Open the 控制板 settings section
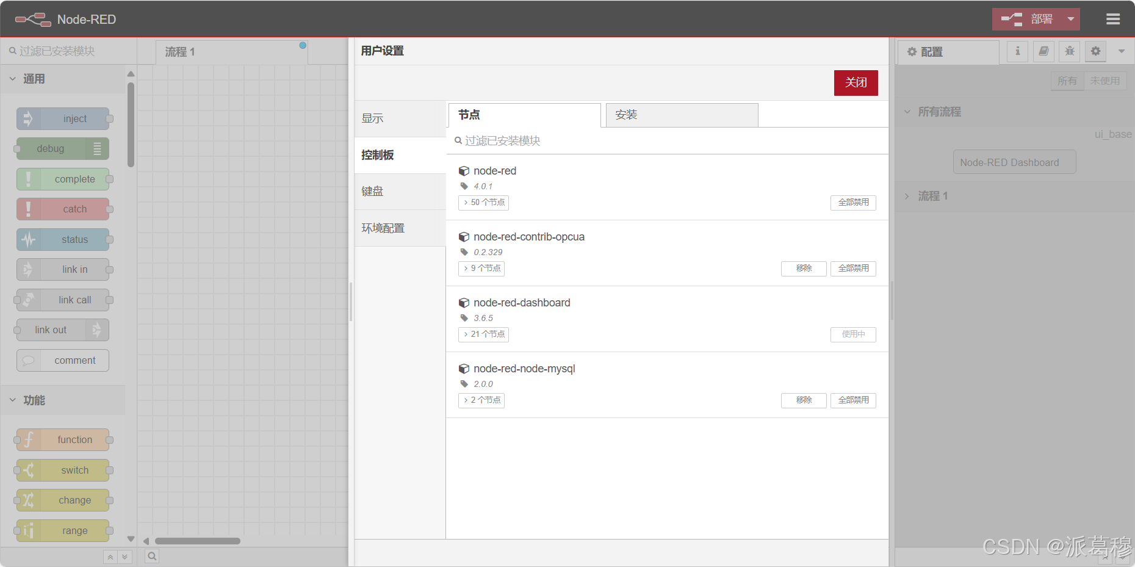Image resolution: width=1135 pixels, height=567 pixels. pyautogui.click(x=400, y=155)
